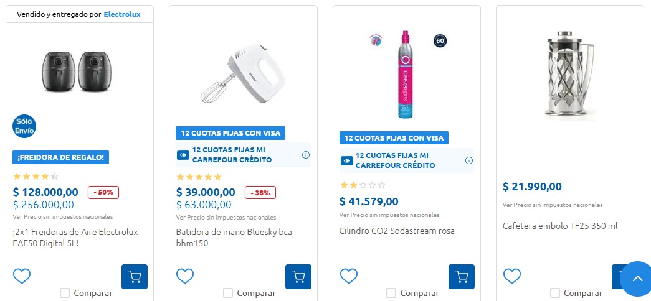Open Batidora de mano Bluesky product title
The height and width of the screenshot is (301, 651).
click(234, 238)
